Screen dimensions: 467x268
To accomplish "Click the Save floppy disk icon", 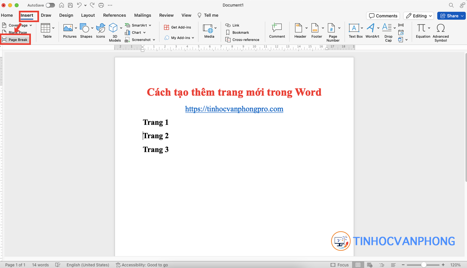I will click(x=70, y=5).
